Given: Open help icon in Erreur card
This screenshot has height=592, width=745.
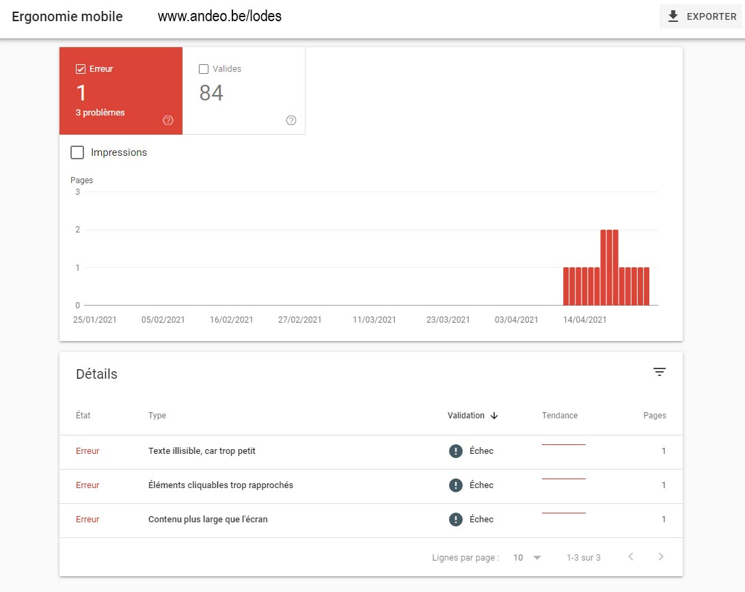Looking at the screenshot, I should click(x=168, y=120).
